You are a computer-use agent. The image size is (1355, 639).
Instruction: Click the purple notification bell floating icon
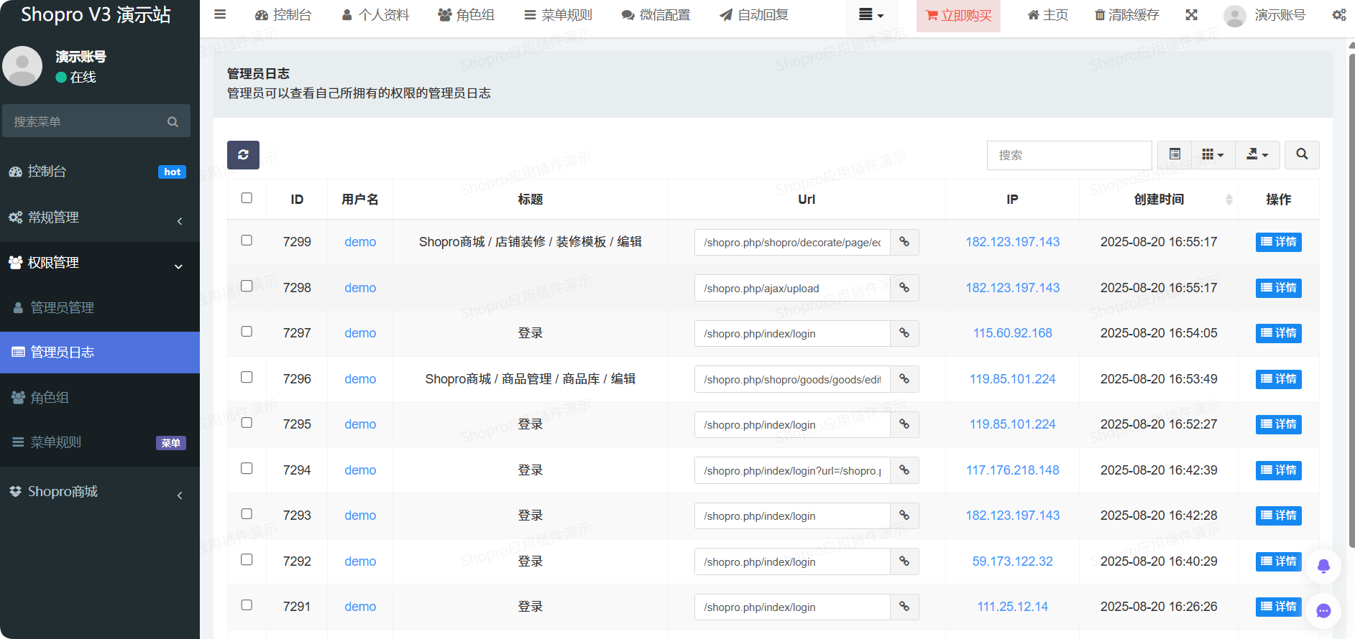1323,566
